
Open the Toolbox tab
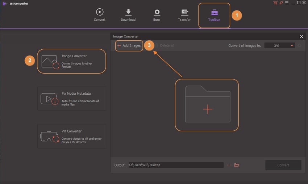214,15
